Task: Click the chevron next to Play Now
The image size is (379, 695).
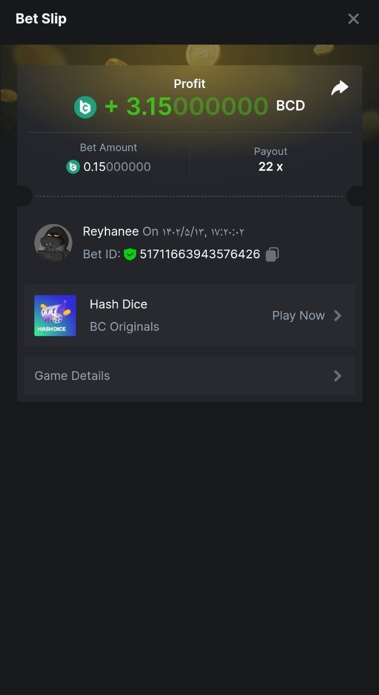Action: 337,316
